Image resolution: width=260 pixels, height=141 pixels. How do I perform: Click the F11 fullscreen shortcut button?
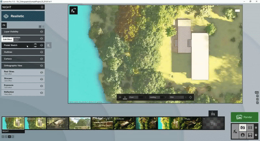257,92
